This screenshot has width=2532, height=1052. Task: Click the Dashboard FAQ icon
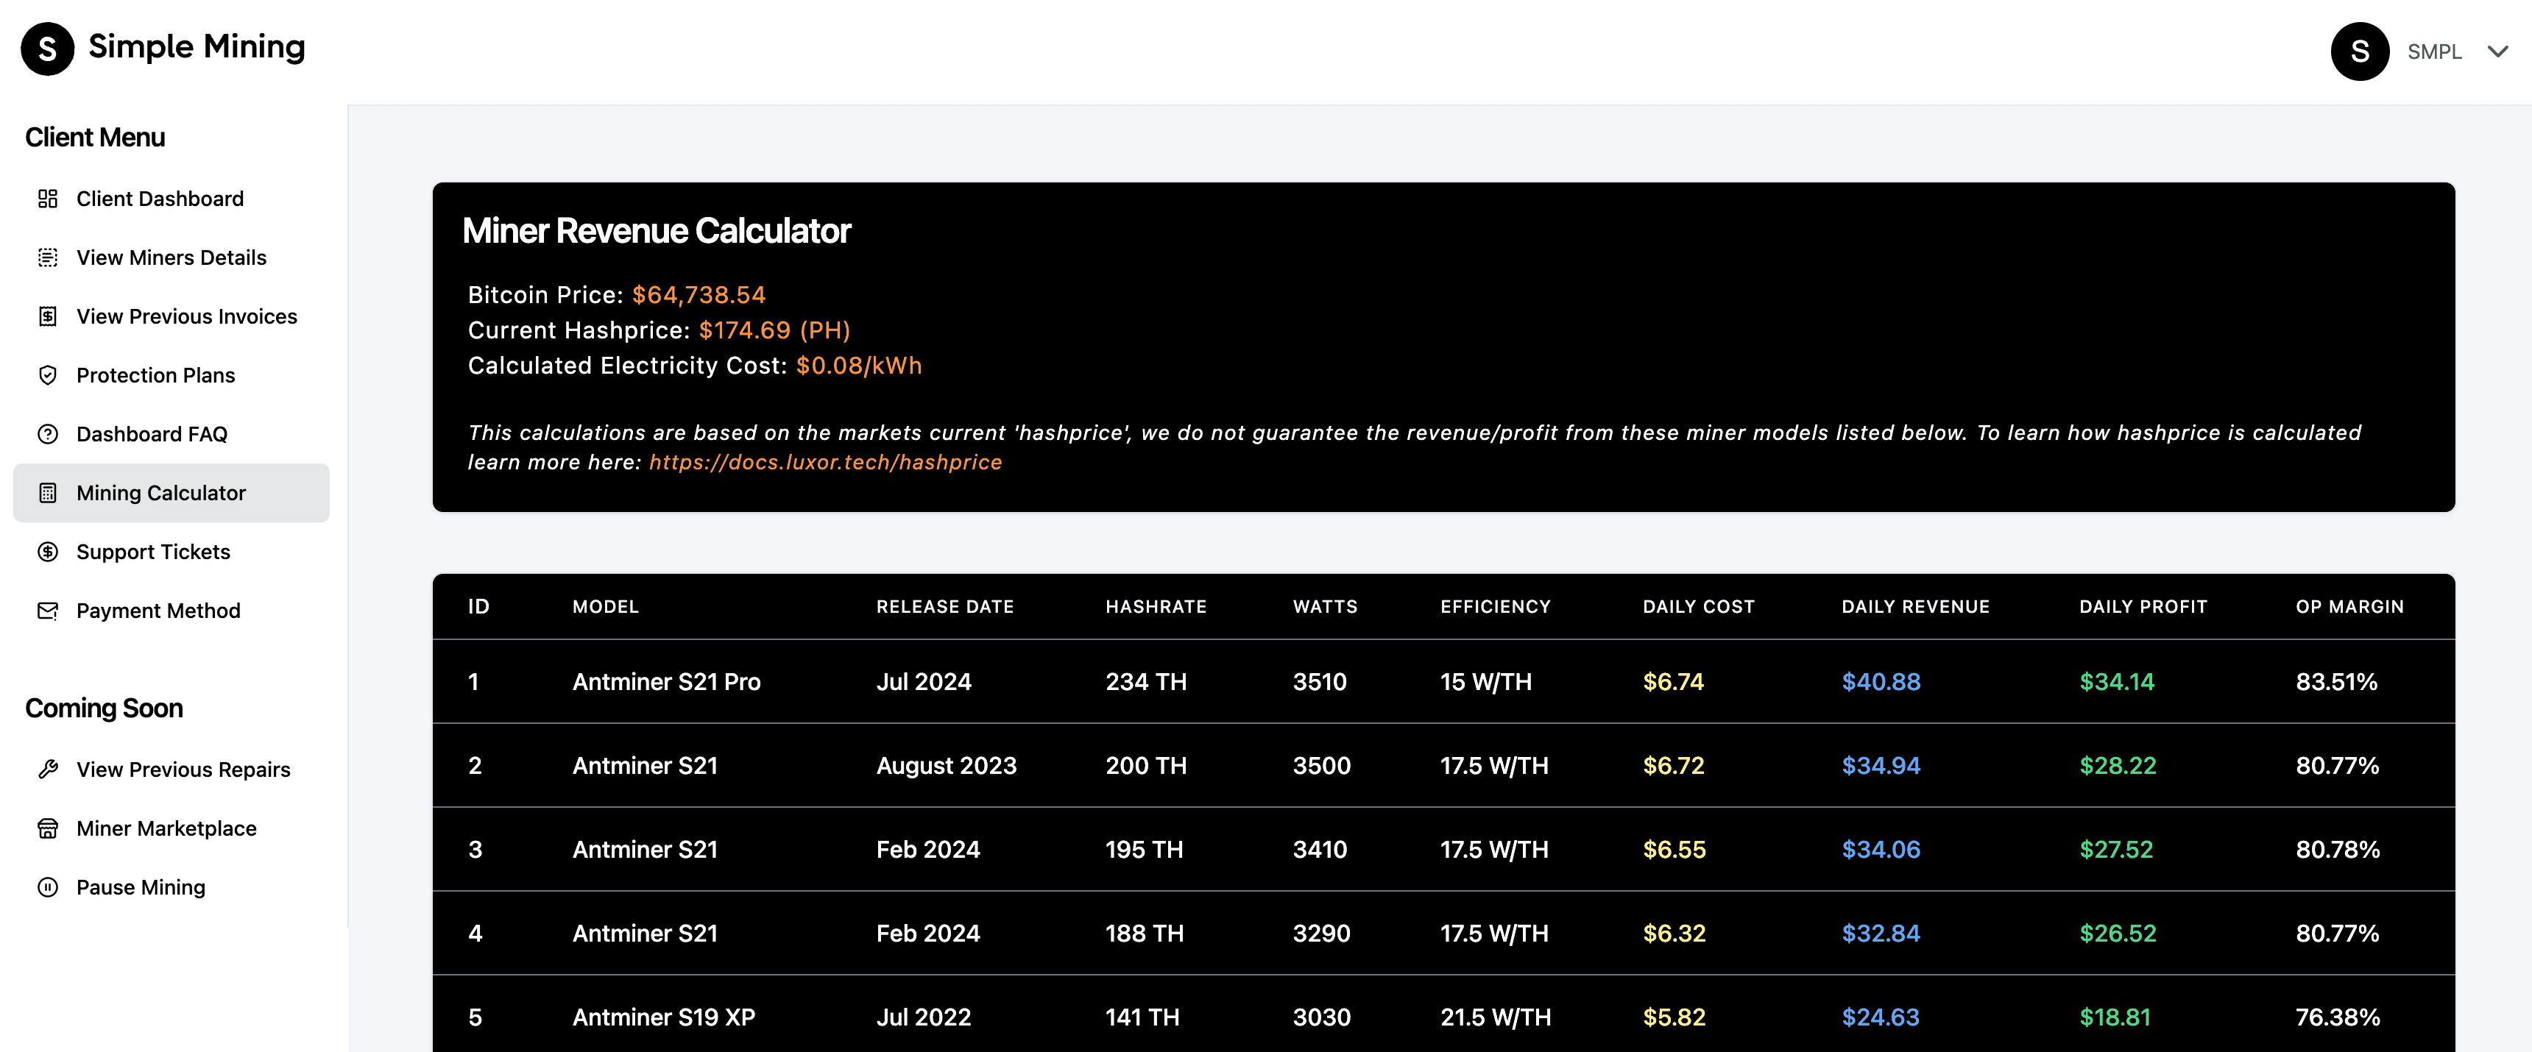click(47, 433)
